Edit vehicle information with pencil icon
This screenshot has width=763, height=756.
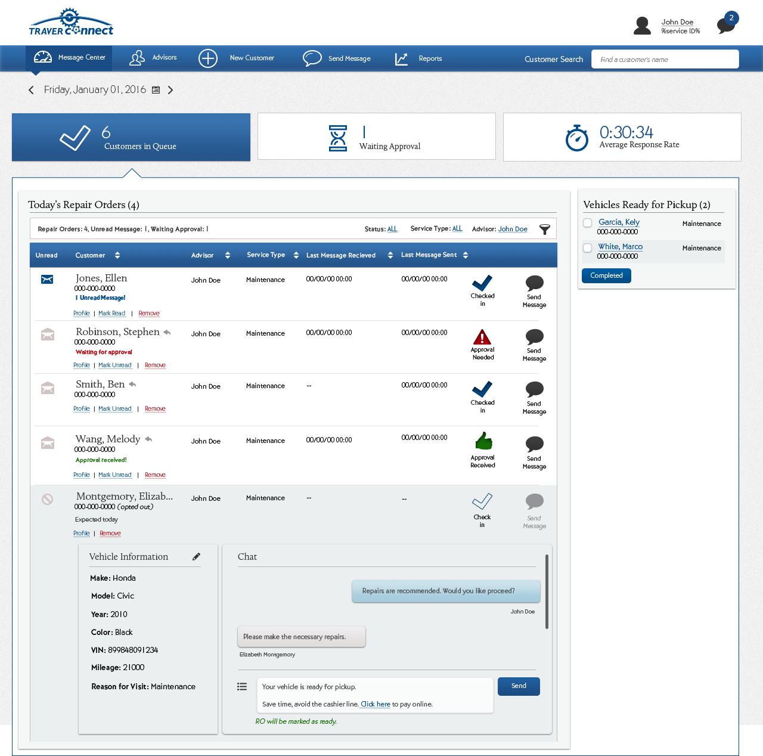tap(196, 557)
